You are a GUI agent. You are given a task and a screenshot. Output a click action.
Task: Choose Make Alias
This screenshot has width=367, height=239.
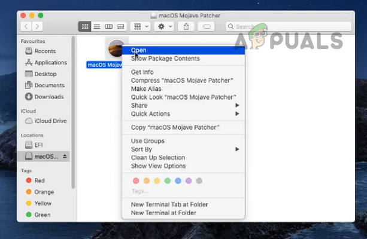pyautogui.click(x=183, y=89)
